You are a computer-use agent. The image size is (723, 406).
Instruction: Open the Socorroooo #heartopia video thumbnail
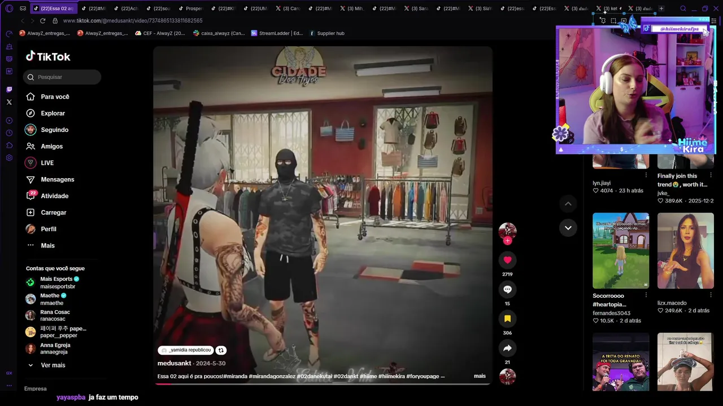coord(621,250)
